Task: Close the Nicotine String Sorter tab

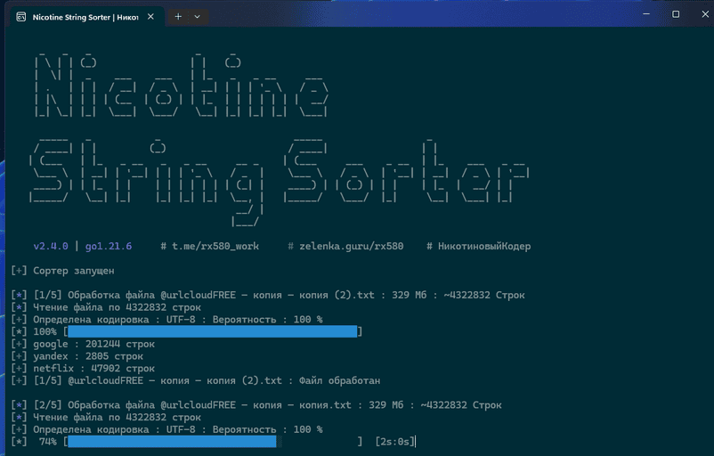Action: (x=150, y=17)
